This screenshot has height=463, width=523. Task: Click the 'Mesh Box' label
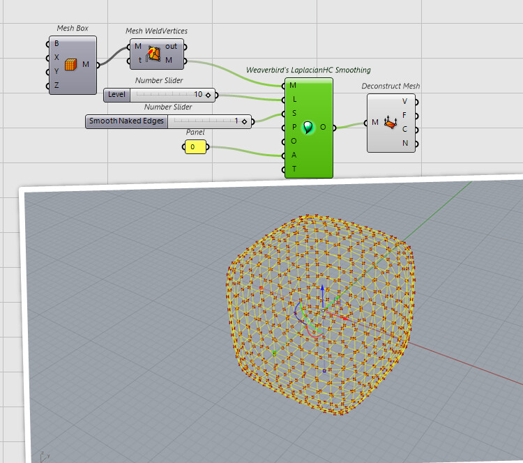pyautogui.click(x=73, y=29)
